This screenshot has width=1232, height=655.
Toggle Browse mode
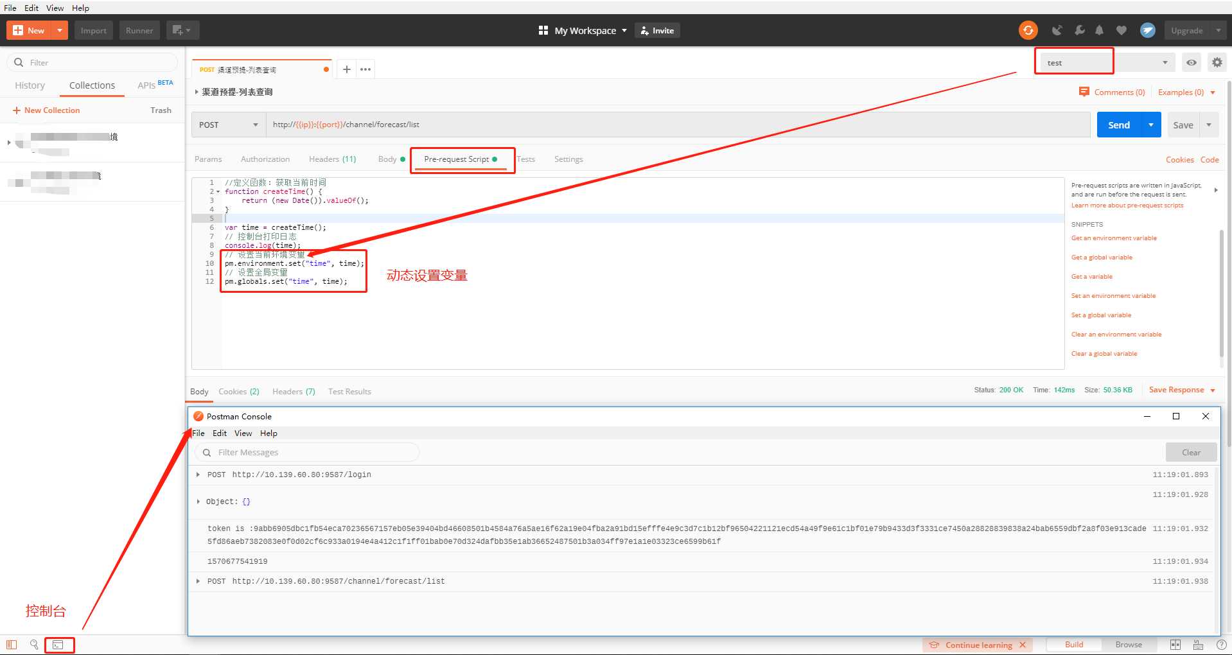1129,645
